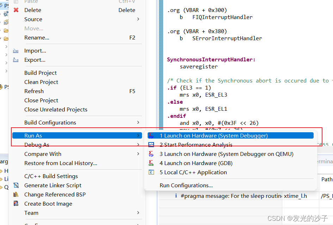
Task: Click TCF icon for Launch on Hardware (System Debugger)
Action: [x=151, y=135]
